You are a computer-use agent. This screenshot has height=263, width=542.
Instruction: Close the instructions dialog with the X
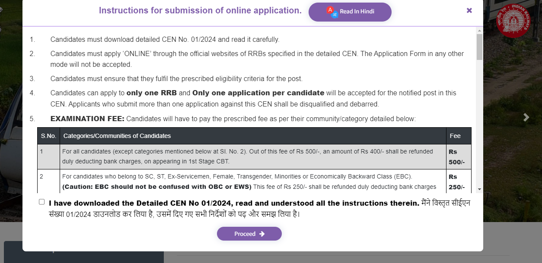click(469, 10)
